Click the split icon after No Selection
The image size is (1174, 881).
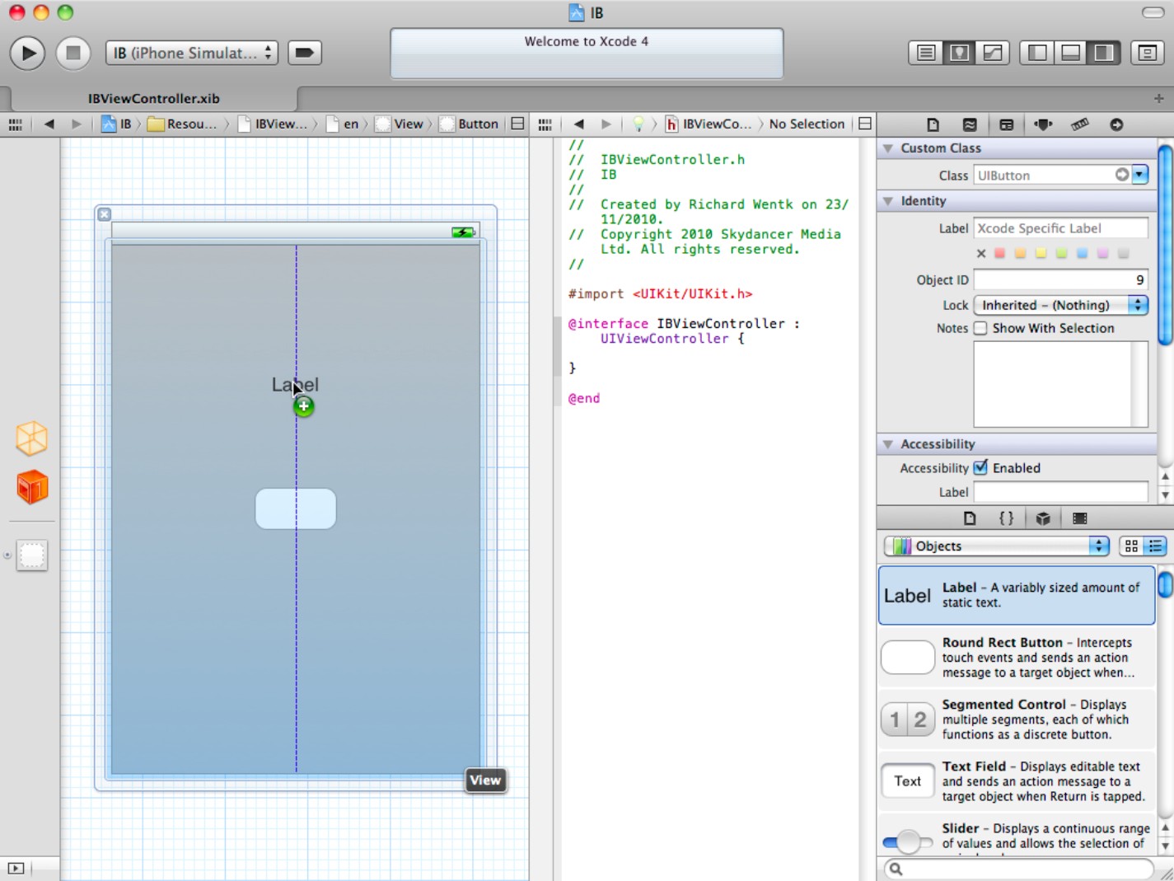tap(865, 124)
